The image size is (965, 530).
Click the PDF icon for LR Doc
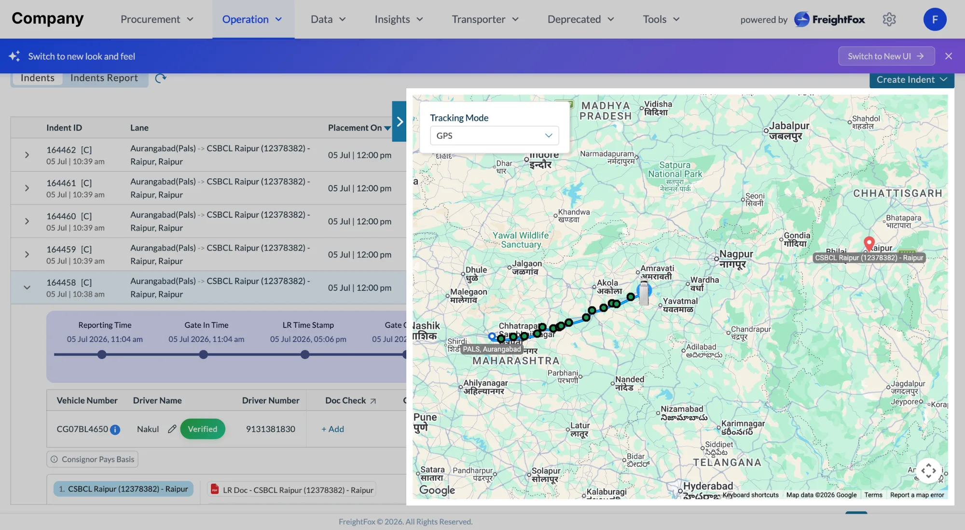(215, 490)
